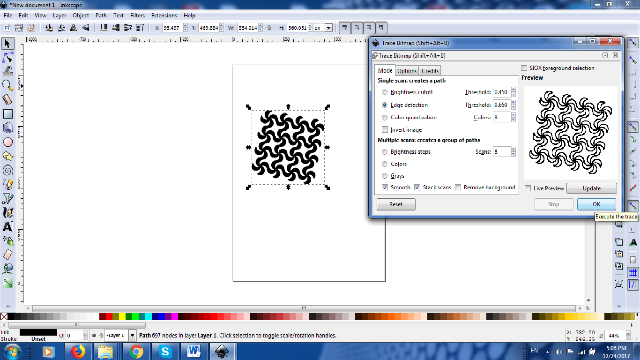Select the Calligraphy tool
This screenshot has height=360, width=640.
[x=8, y=212]
